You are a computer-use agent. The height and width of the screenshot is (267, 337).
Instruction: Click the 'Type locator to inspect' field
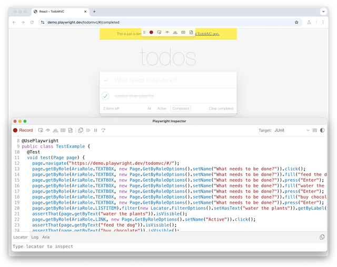[x=158, y=246]
